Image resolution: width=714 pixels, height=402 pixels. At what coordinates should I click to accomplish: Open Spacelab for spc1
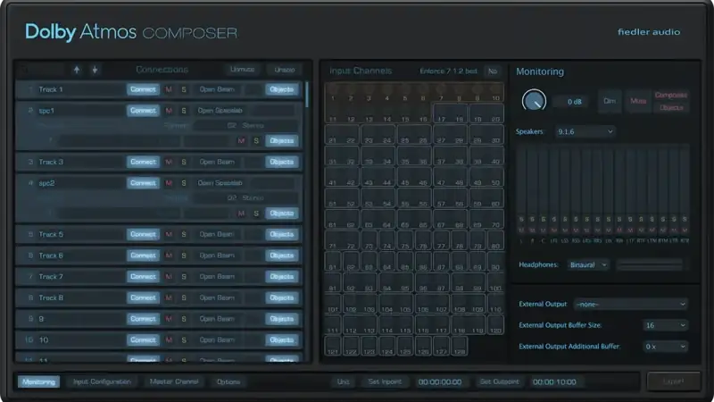pos(220,110)
